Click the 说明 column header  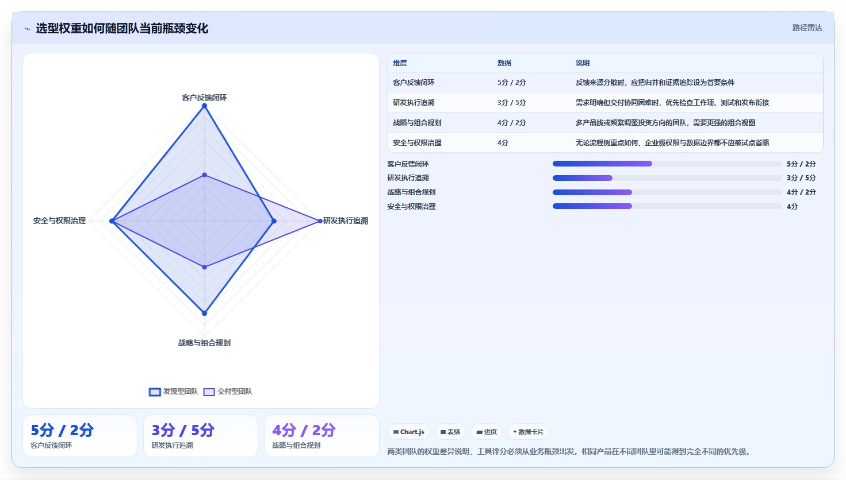pyautogui.click(x=583, y=63)
